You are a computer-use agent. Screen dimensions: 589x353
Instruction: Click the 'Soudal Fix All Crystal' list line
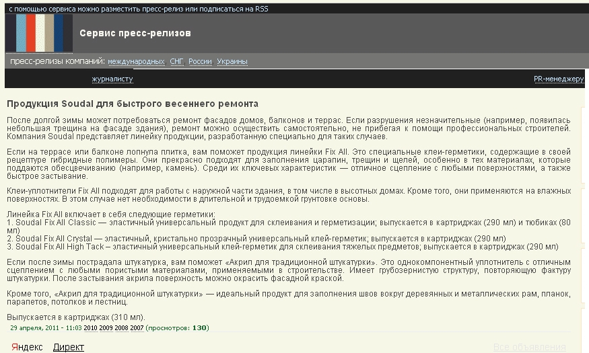(256, 239)
